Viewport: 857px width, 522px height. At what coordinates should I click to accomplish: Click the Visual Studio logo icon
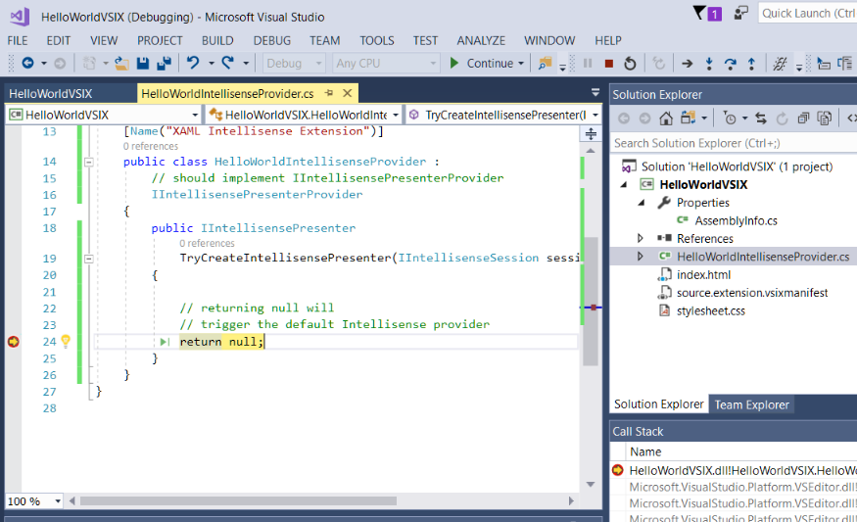pyautogui.click(x=20, y=17)
